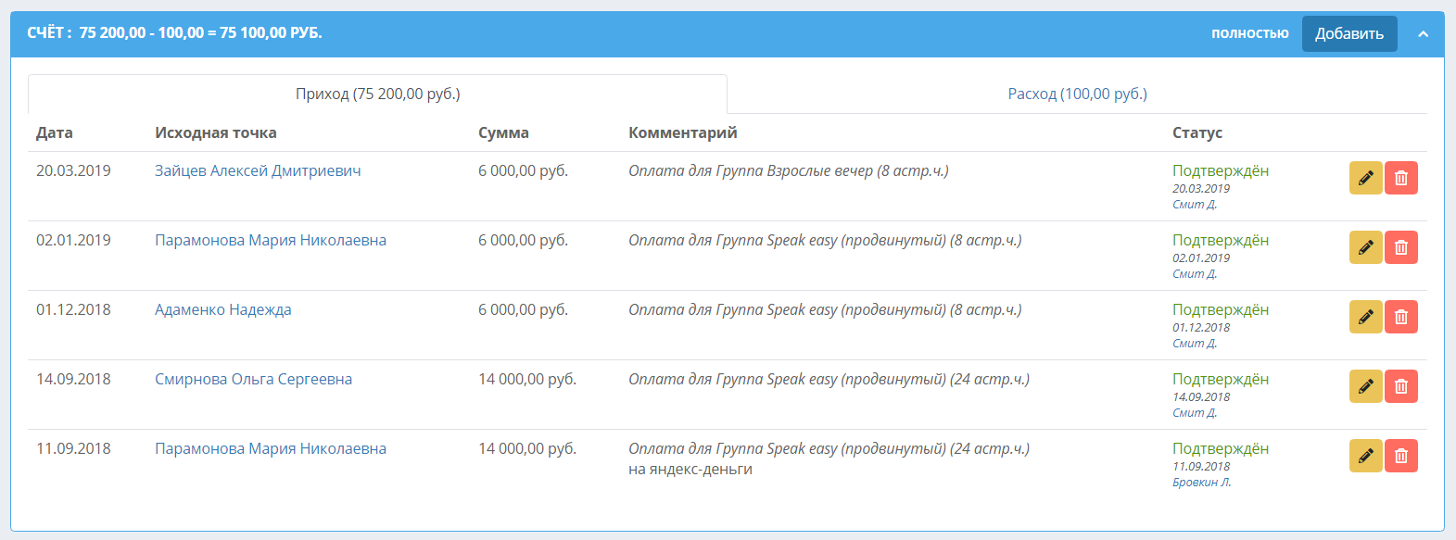Open Смит Д. link under 01.12.2018 status
The height and width of the screenshot is (540, 1456).
pos(1195,343)
